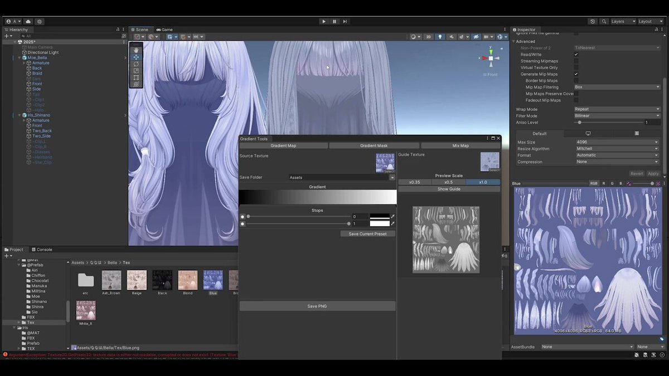Open the Unity Cloud icon
669x376 pixels.
tap(28, 21)
